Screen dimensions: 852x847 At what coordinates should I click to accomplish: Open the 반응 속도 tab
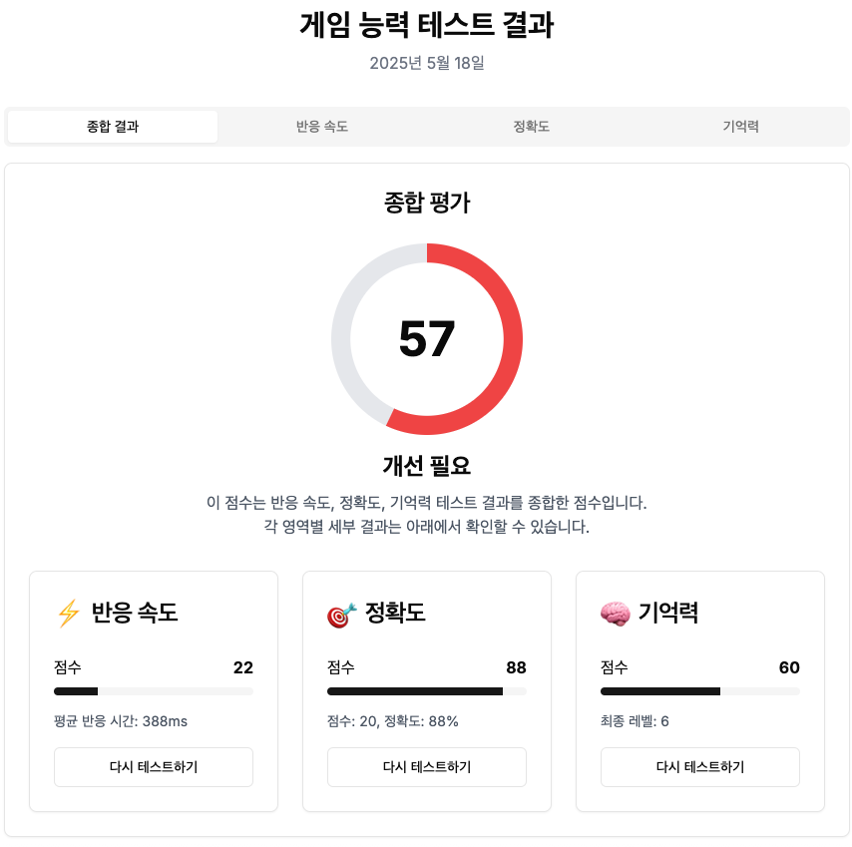coord(322,127)
